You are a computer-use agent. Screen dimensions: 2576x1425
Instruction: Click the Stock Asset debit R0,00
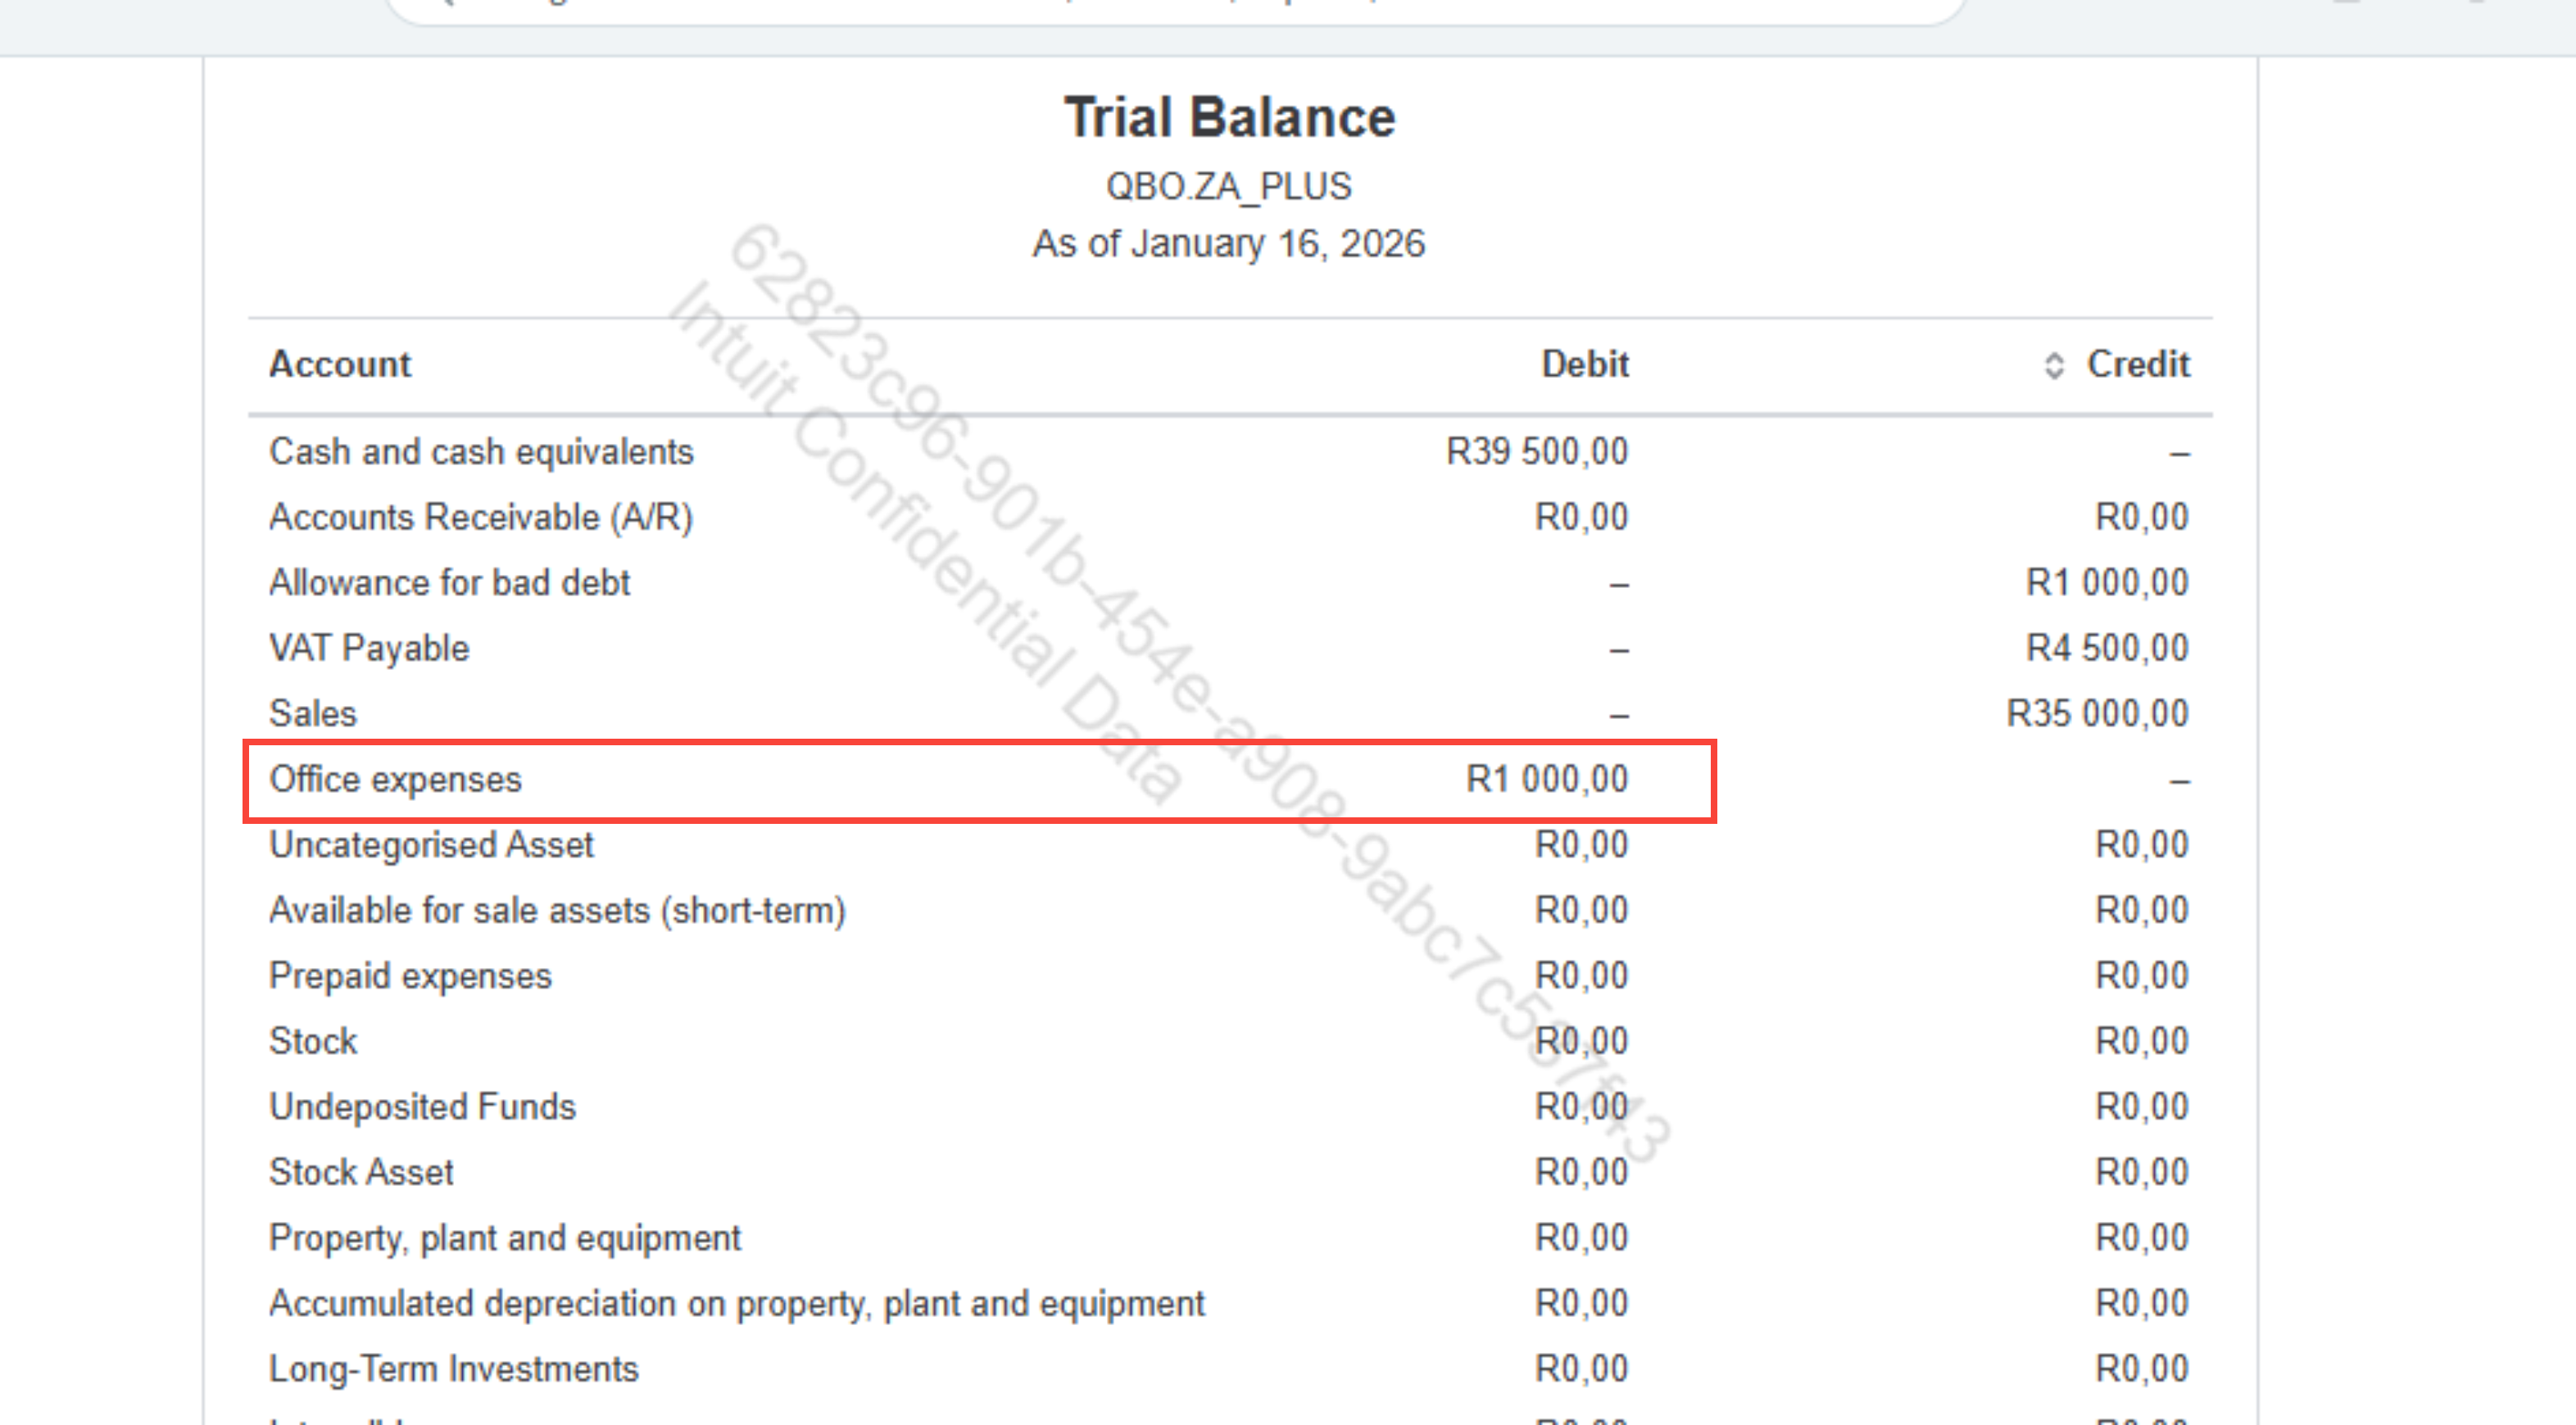pyautogui.click(x=1581, y=1172)
